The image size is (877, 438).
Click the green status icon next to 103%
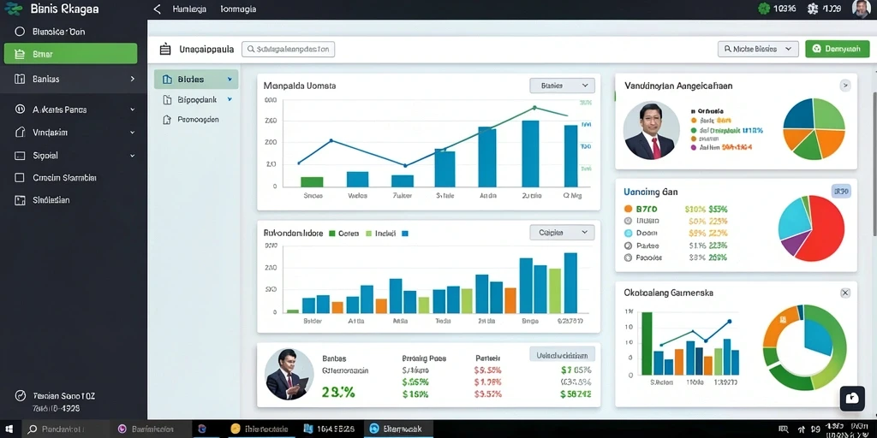(763, 9)
